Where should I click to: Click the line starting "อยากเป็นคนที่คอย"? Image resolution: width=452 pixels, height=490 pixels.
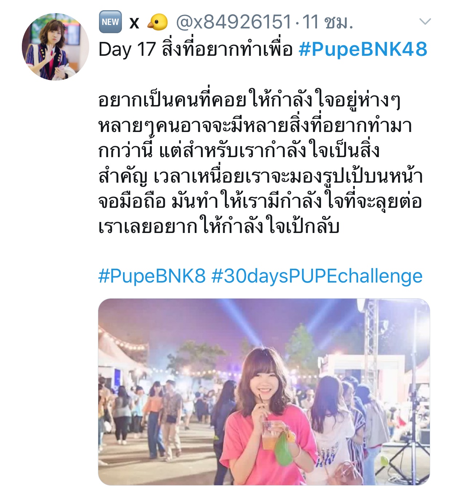(250, 100)
